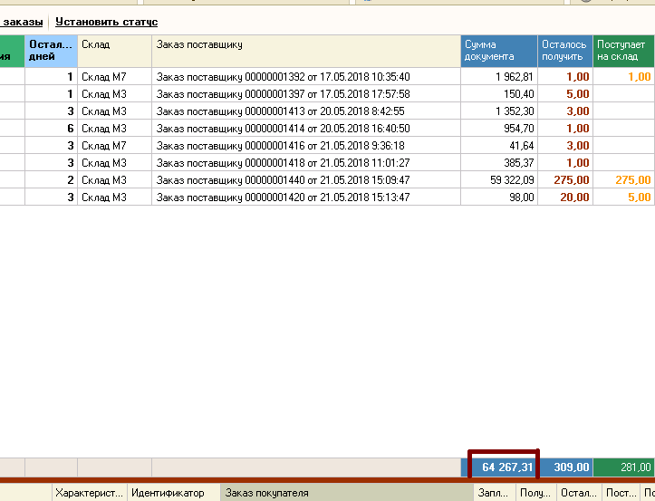This screenshot has height=501, width=655.
Task: Click the partially visible 'заказы' link
Action: click(x=22, y=22)
